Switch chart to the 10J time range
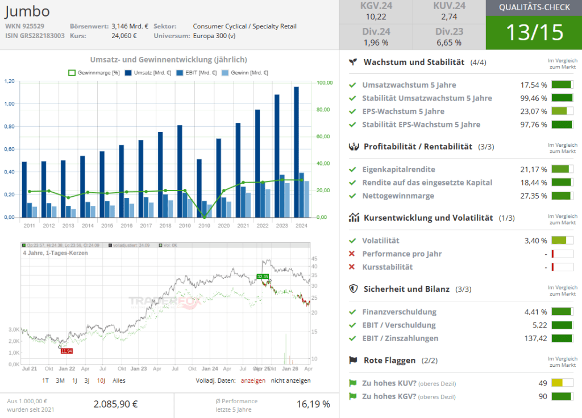The width and height of the screenshot is (582, 418). click(101, 380)
